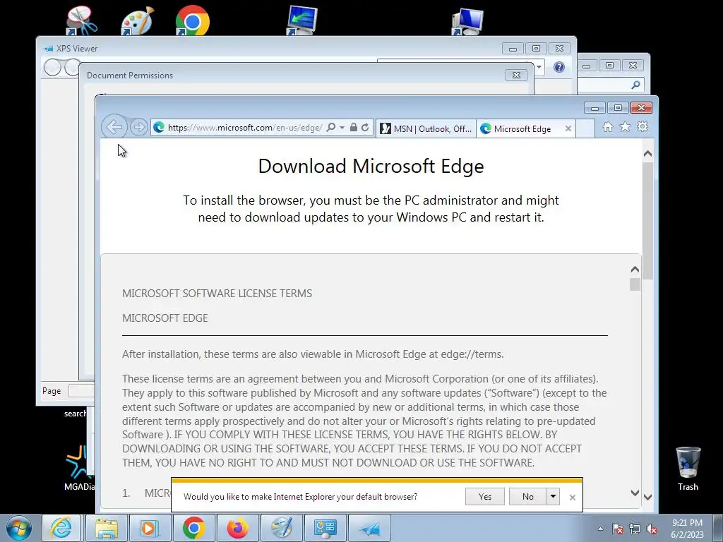Open Windows Explorer from taskbar
Screen dimensions: 723x542
click(x=107, y=528)
